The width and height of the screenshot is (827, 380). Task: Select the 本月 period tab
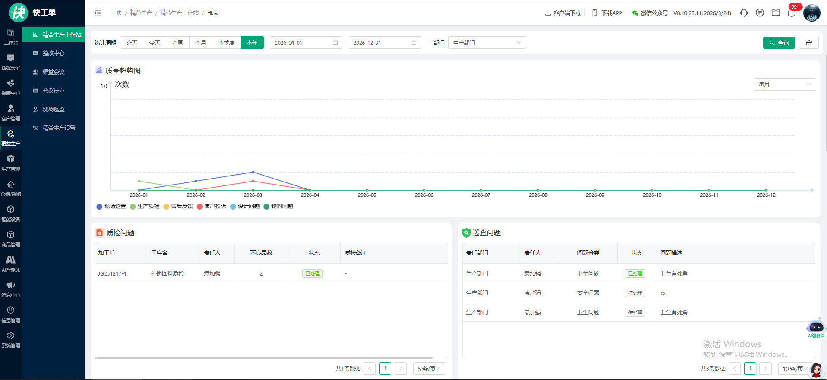[200, 43]
